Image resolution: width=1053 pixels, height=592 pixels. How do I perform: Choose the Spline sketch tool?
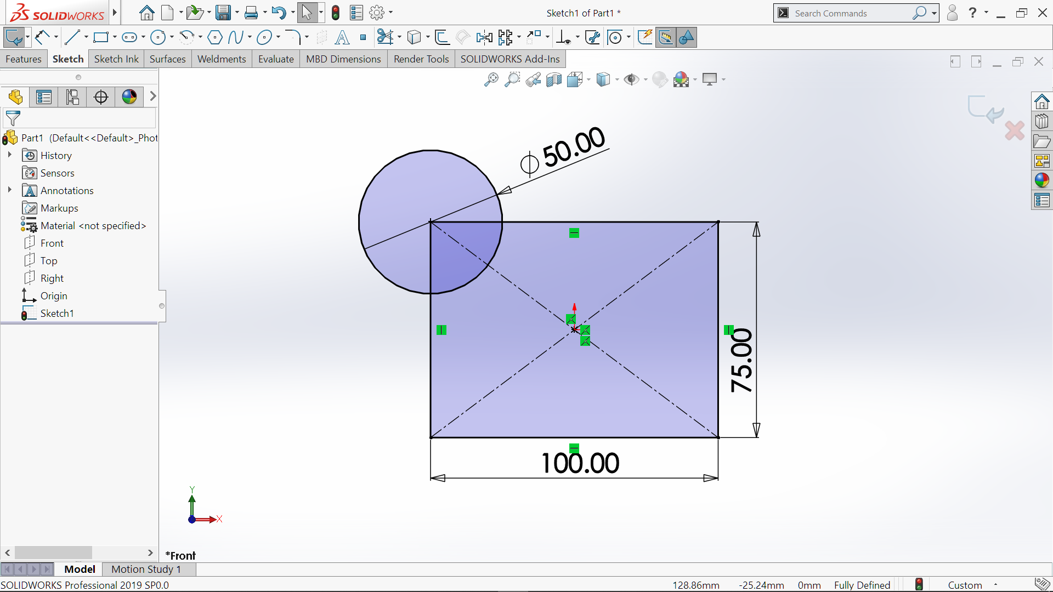tap(236, 37)
